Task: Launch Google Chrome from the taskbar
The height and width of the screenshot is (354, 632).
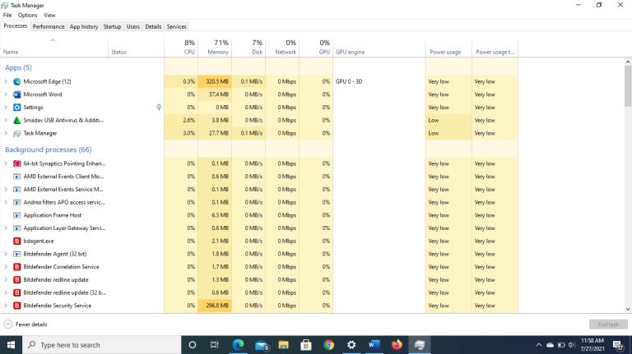Action: click(329, 345)
